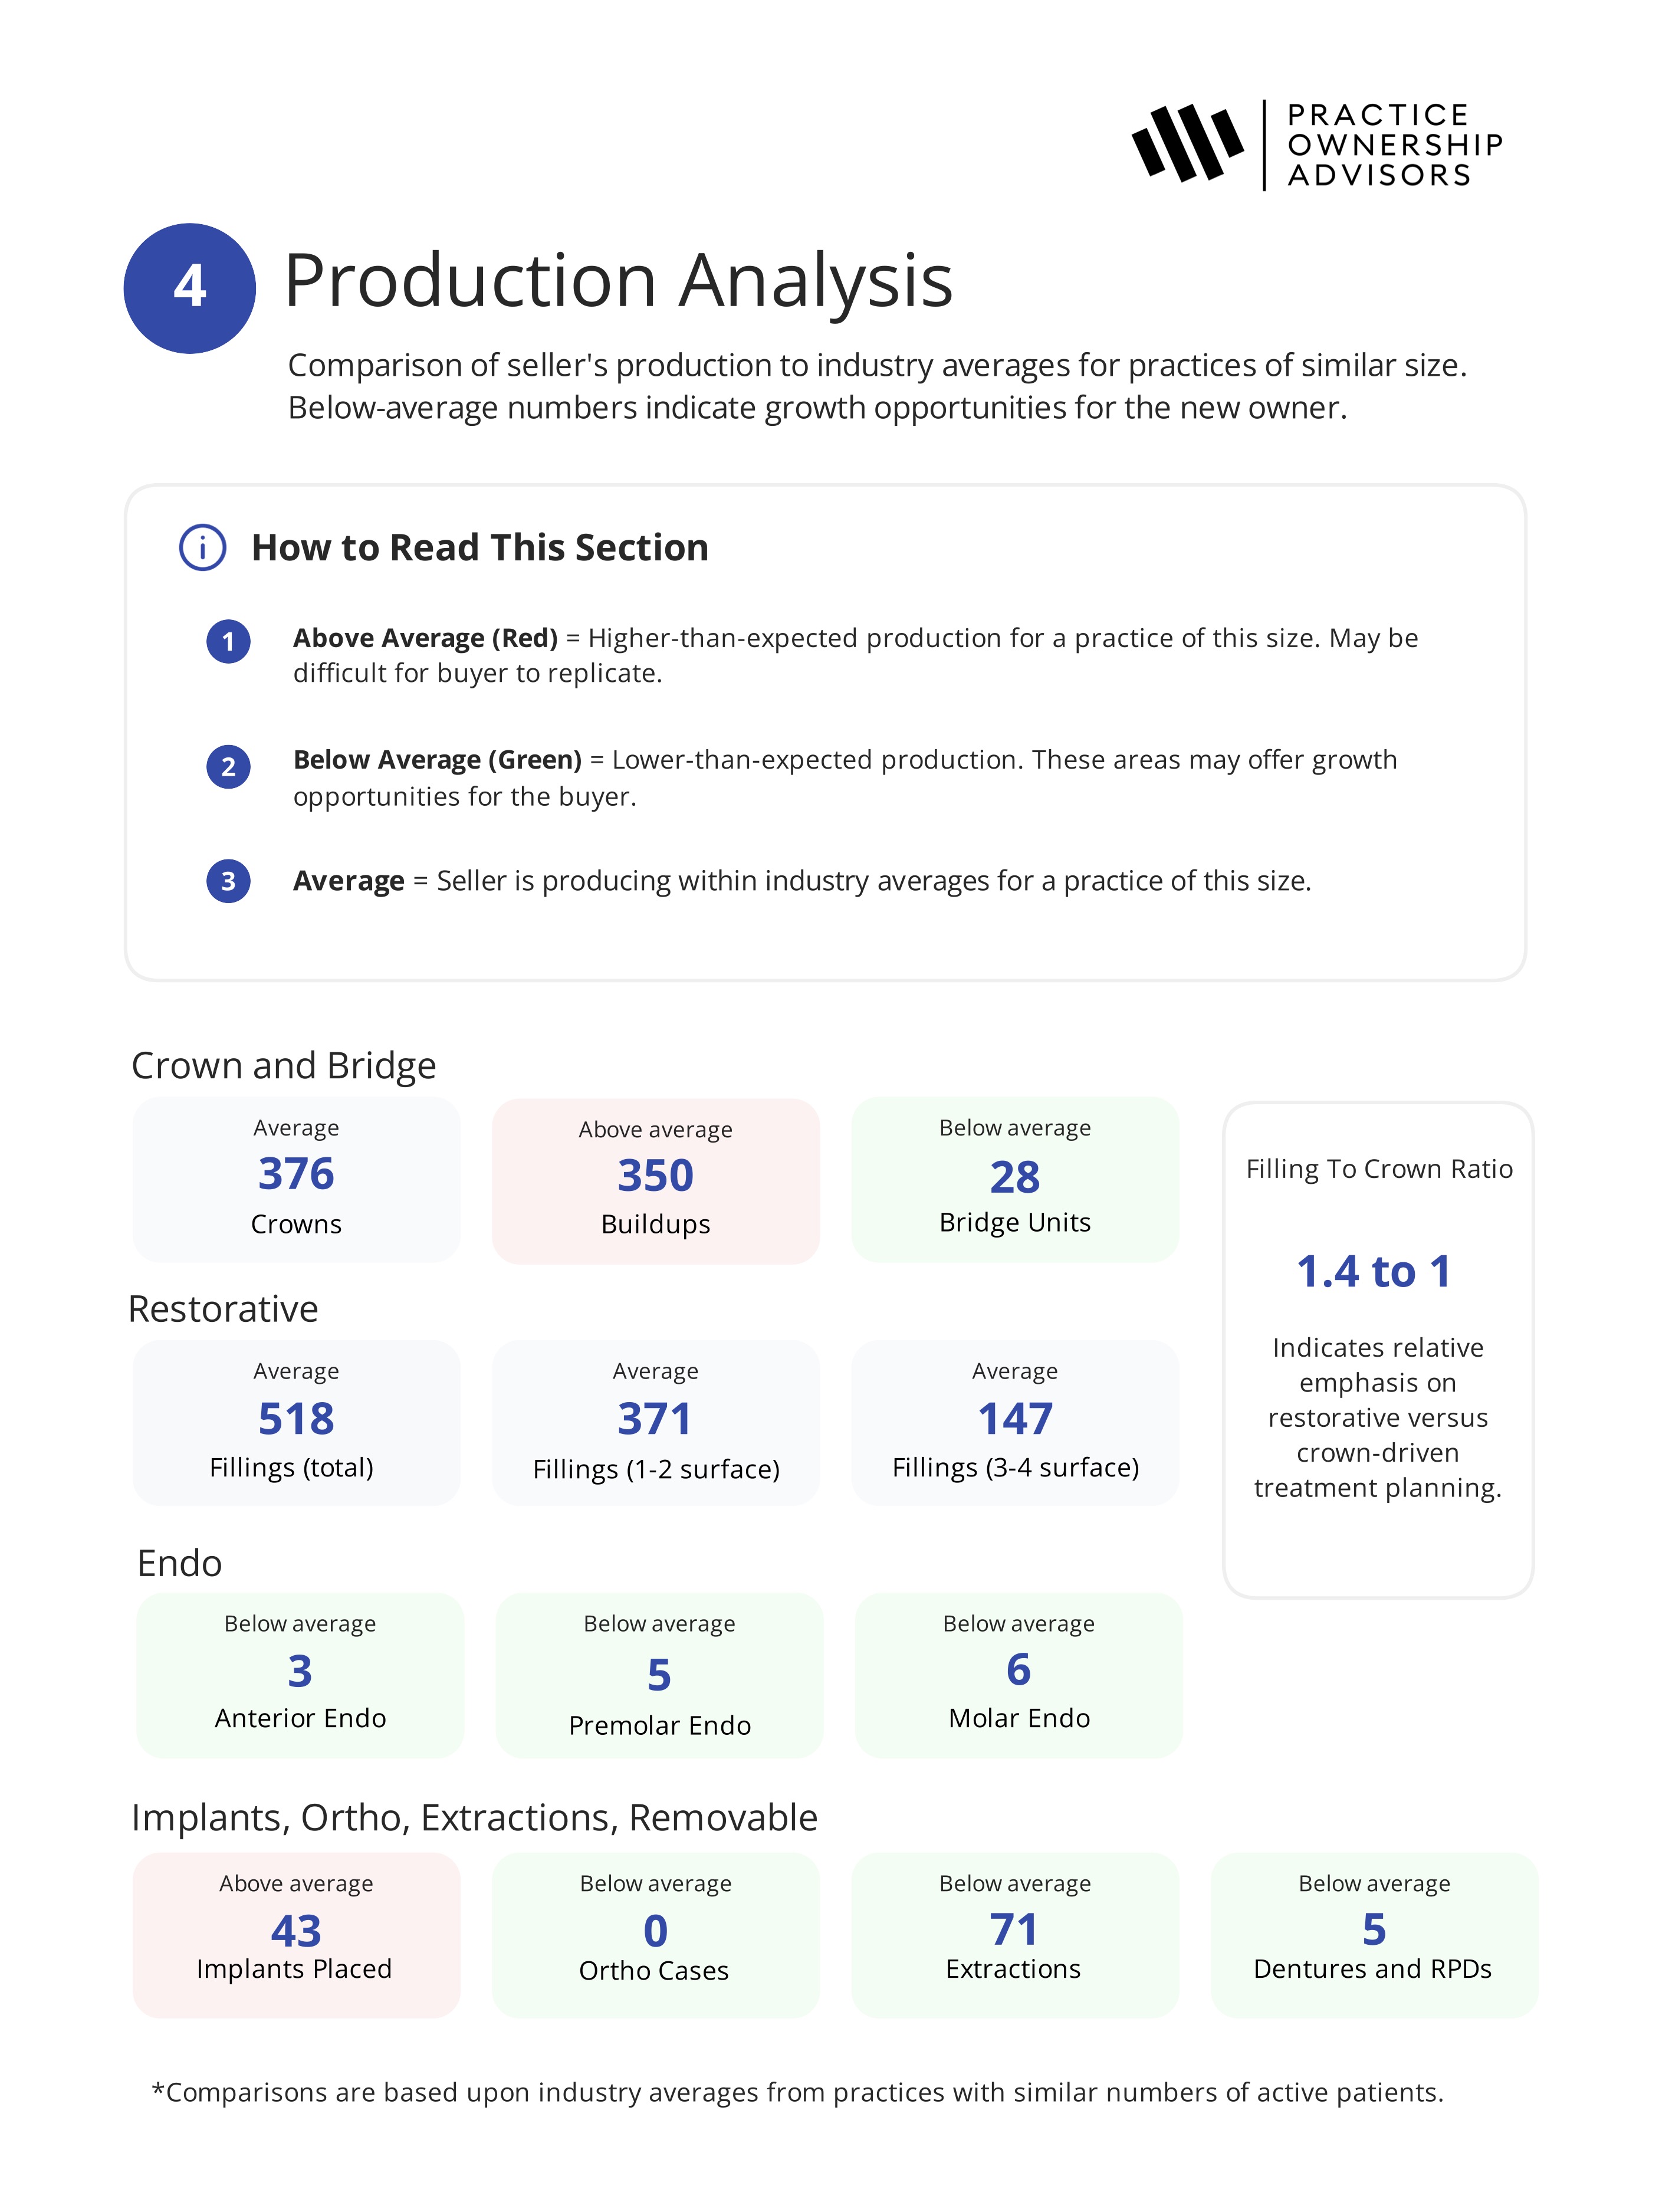Click the Fillings (1-2 surface) card
Image resolution: width=1659 pixels, height=2212 pixels.
(655, 1422)
